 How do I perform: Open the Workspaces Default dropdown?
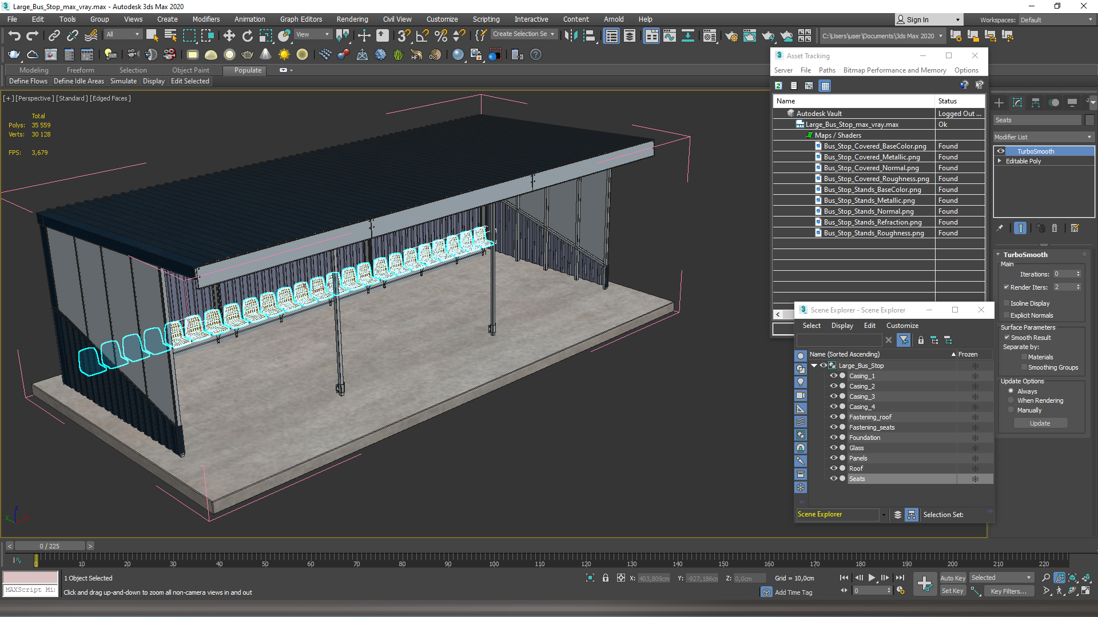point(1056,20)
